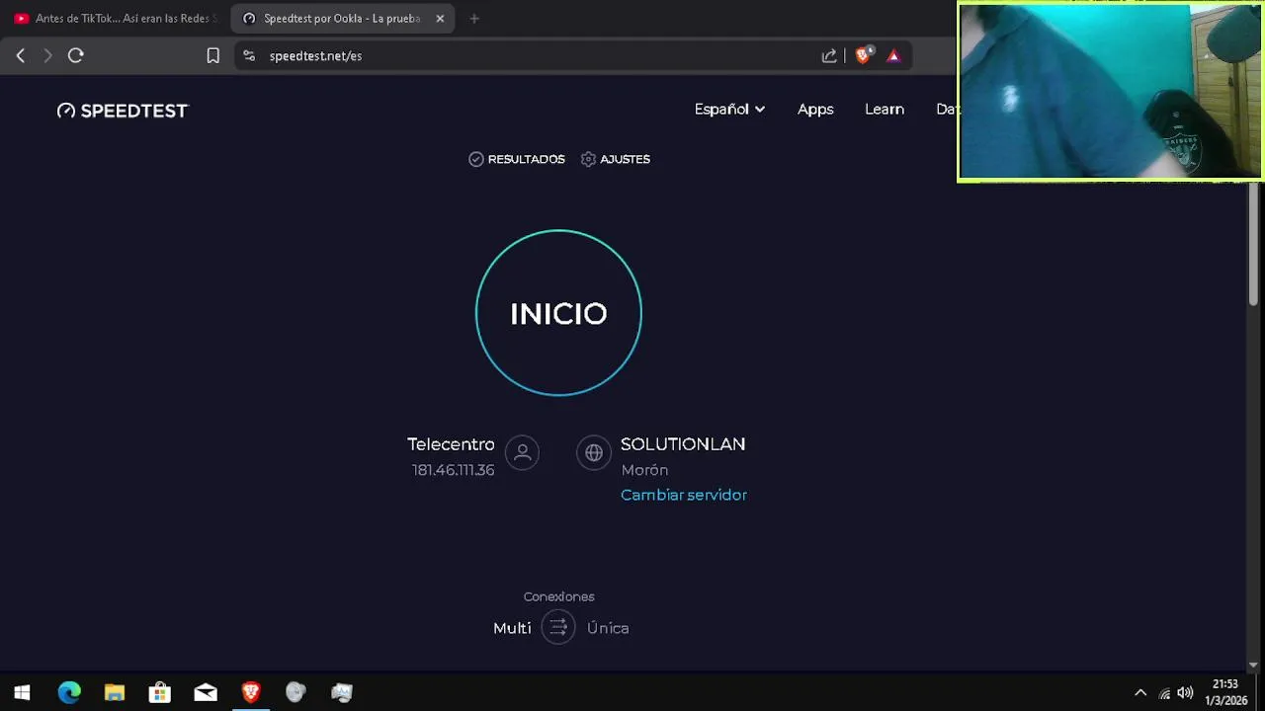The image size is (1265, 711).
Task: Bookmark this page
Action: 212,56
